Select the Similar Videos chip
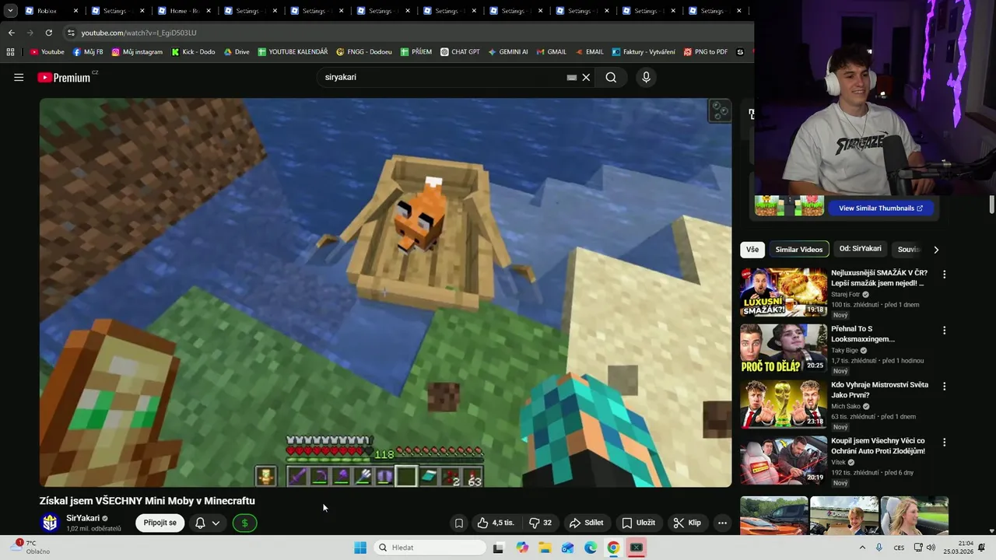The image size is (996, 560). 799,250
